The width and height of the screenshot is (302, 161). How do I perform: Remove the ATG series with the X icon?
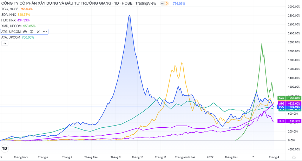(x=38, y=32)
